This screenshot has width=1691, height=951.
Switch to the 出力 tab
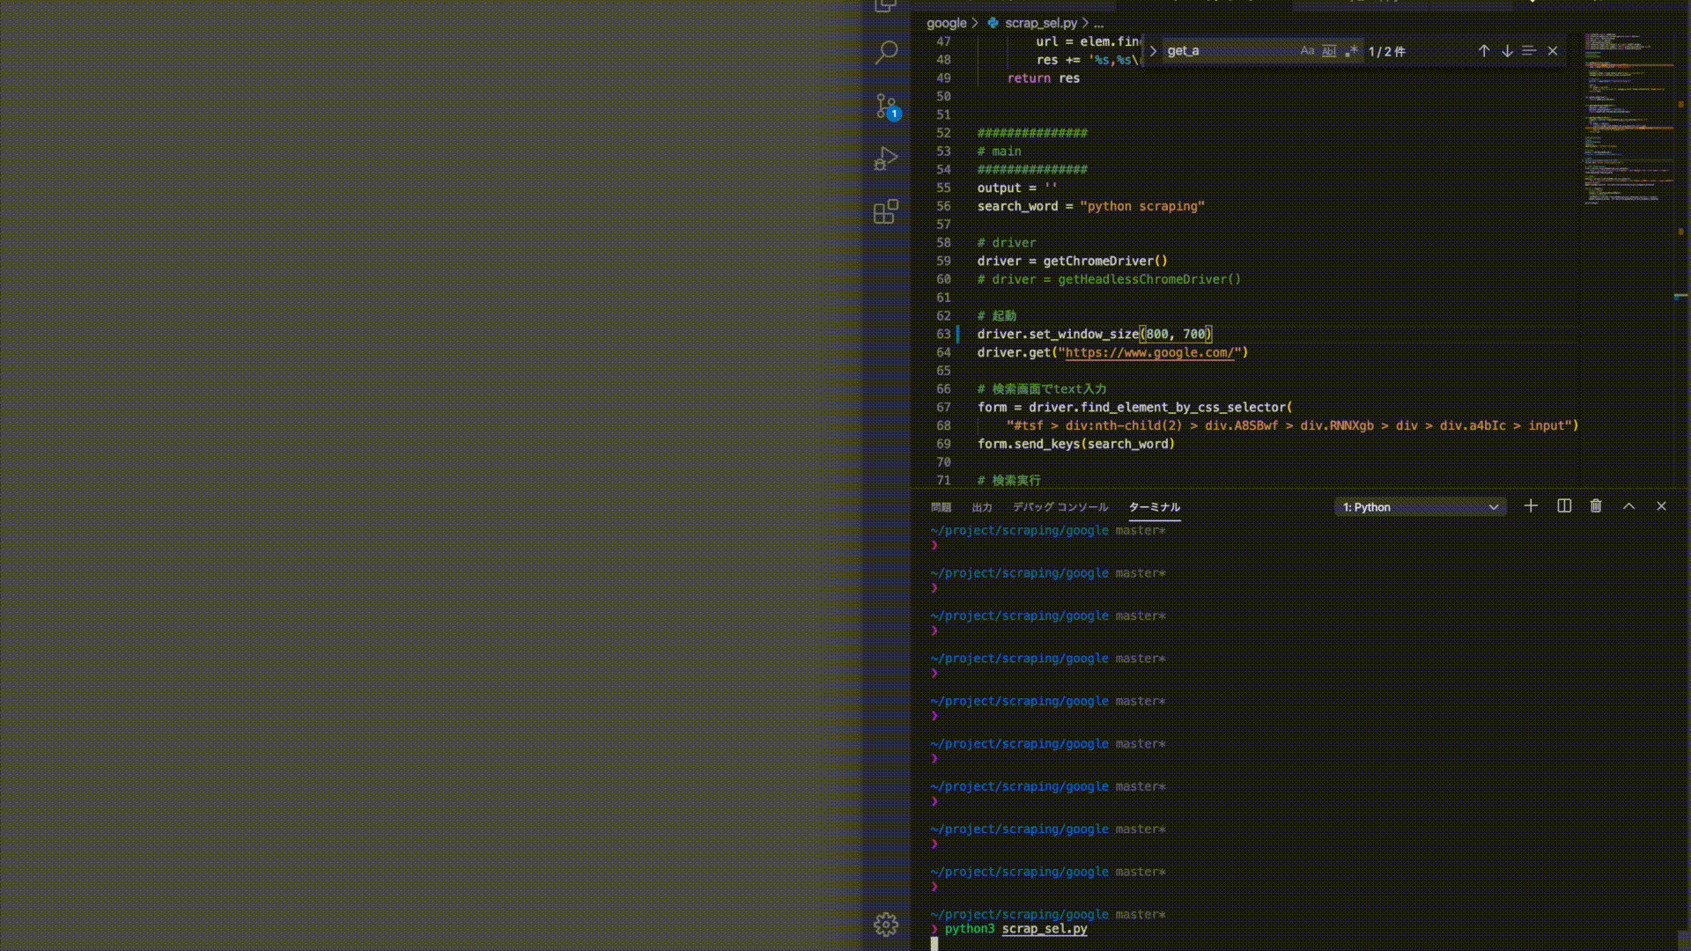tap(982, 507)
